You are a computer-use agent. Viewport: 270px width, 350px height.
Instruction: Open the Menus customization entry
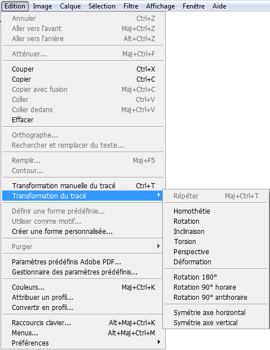pyautogui.click(x=83, y=333)
